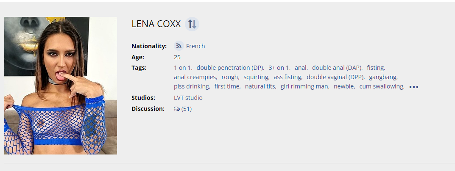Image resolution: width=455 pixels, height=171 pixels.
Task: Open the LVT studio link
Action: [188, 98]
